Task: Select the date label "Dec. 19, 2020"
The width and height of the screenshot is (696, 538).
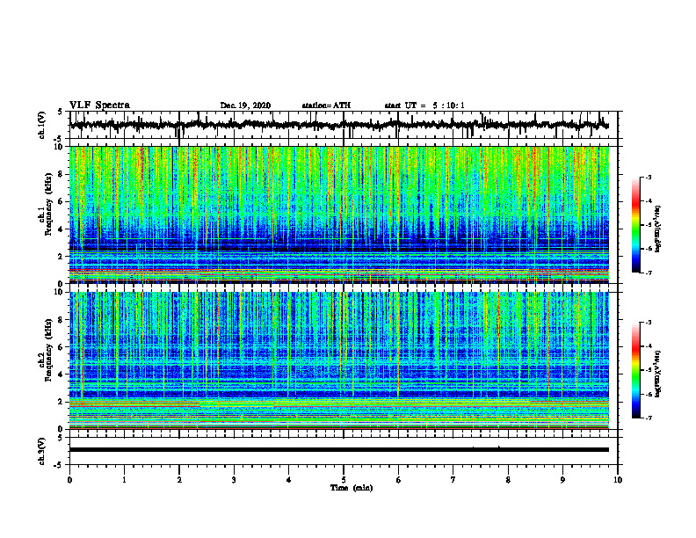Action: pos(245,105)
